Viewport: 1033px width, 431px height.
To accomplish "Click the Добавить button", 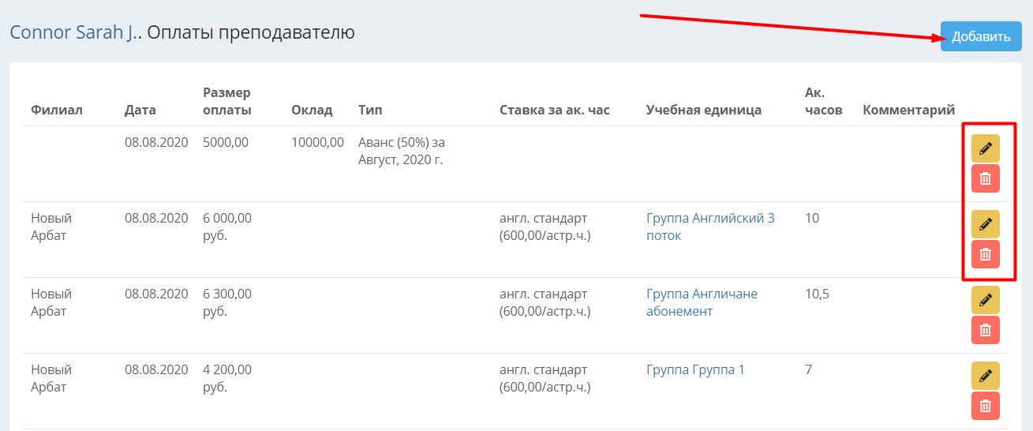I will point(981,36).
